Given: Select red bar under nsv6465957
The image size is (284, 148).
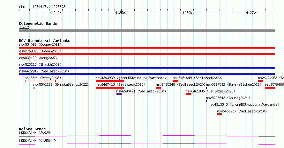Looking at the screenshot, I should click(220, 114).
